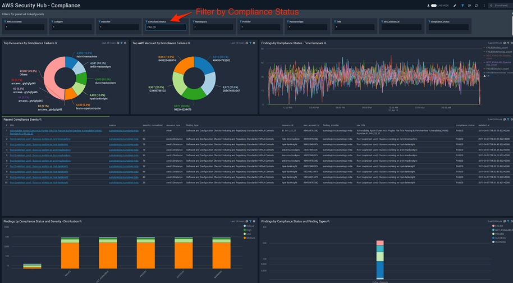The width and height of the screenshot is (513, 283).
Task: Click the user icon beside Live Mode
Action: (x=428, y=6)
